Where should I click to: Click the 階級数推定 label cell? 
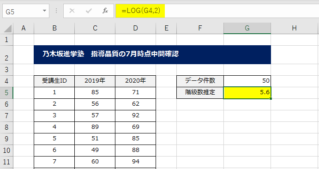pyautogui.click(x=200, y=93)
